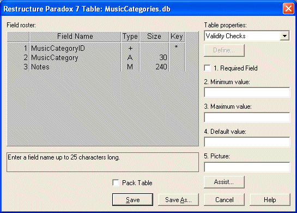Focus the Maximum value input field
Viewport: 297px width, 213px height.
247,117
